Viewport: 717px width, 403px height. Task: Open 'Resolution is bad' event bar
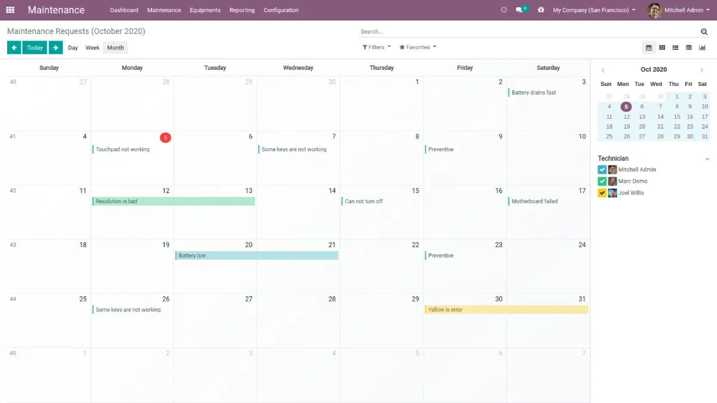point(173,201)
